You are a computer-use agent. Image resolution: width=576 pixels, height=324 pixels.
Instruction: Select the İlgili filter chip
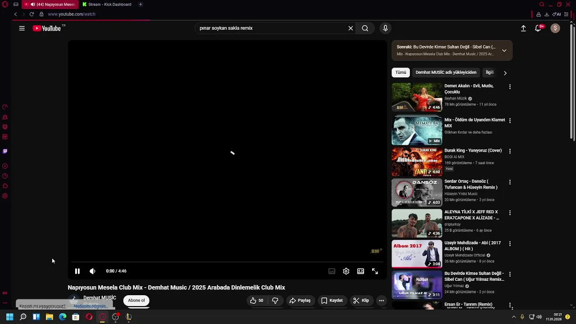tap(490, 72)
